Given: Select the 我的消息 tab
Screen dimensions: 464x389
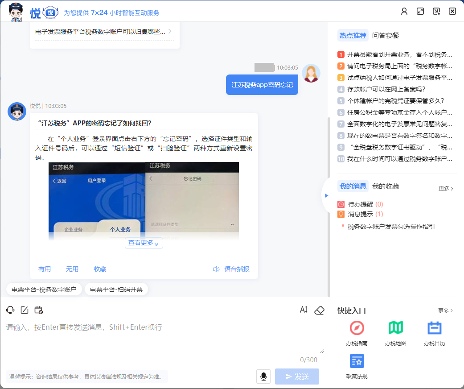Looking at the screenshot, I should tap(353, 186).
